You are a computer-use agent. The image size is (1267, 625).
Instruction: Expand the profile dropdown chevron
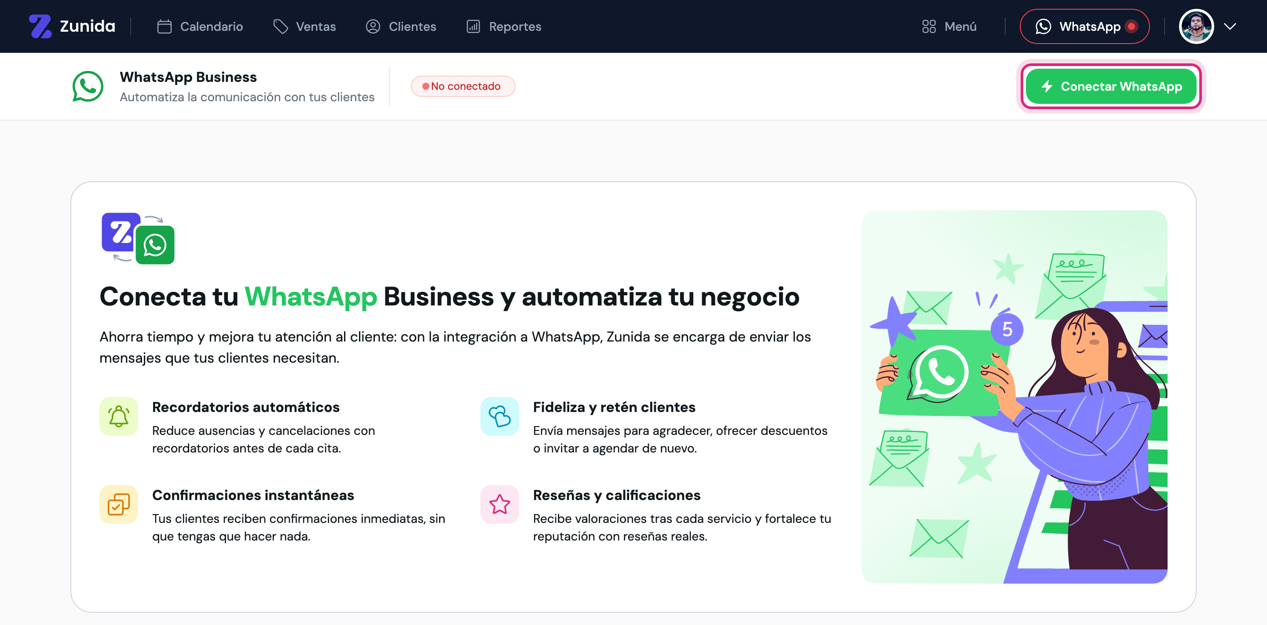(x=1230, y=26)
